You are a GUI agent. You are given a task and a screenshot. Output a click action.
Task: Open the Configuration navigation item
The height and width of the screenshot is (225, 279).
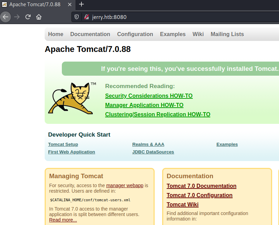pyautogui.click(x=135, y=34)
